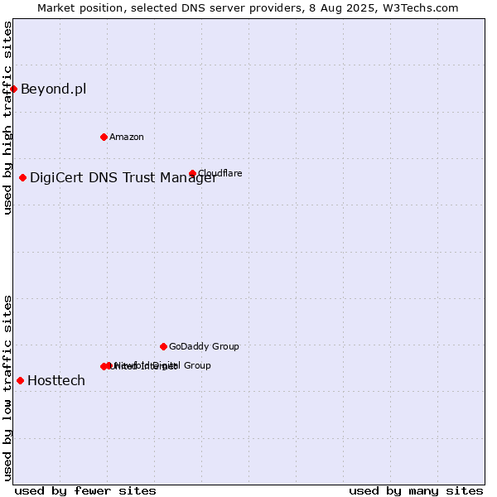This screenshot has width=497, height=497.
Task: Click the Hosttech red data point
Action: pos(21,381)
